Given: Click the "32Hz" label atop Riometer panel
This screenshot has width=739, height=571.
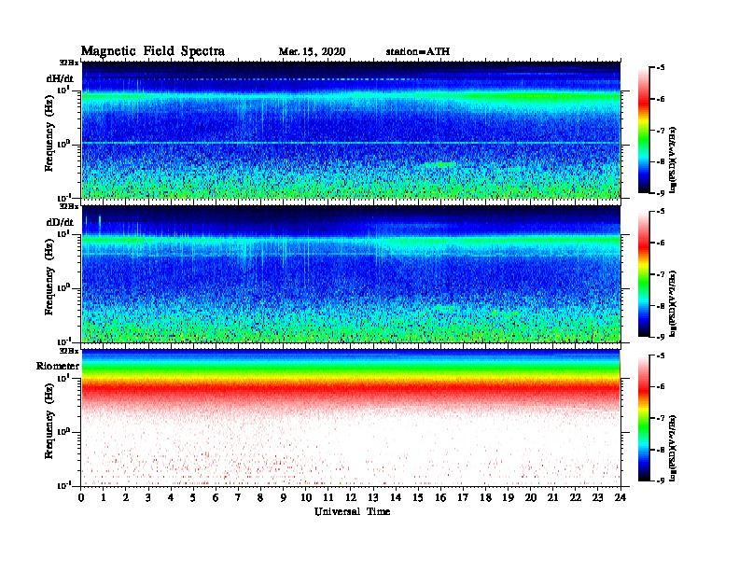Looking at the screenshot, I should point(69,351).
